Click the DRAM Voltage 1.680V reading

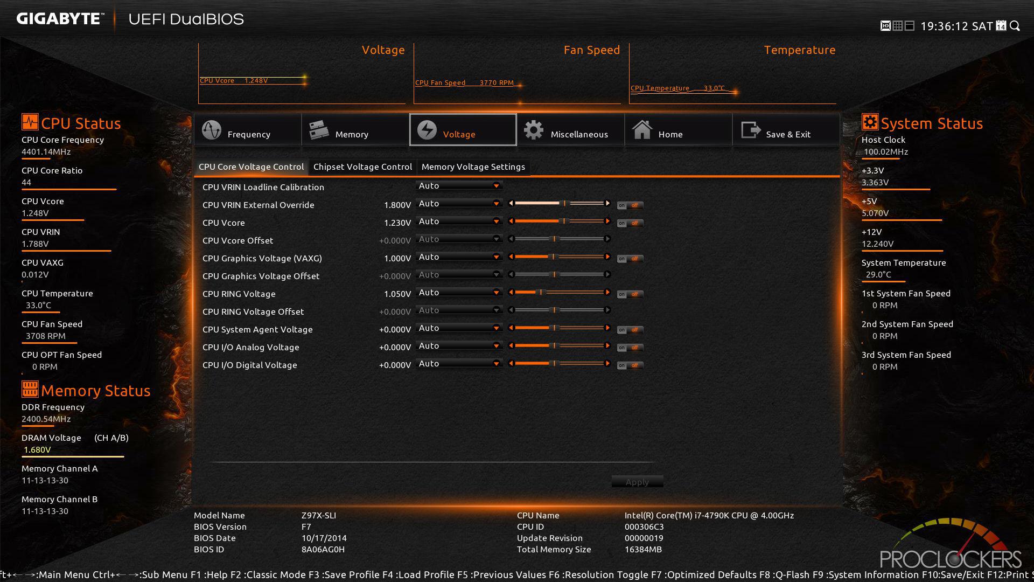coord(37,449)
